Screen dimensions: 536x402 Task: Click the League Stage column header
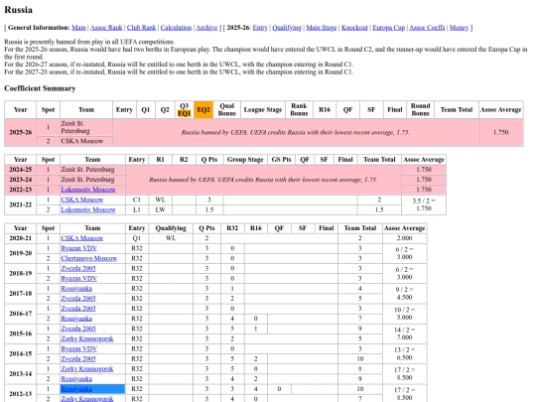(x=263, y=110)
